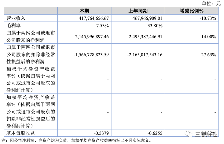Click the WeChat logo icon in the watermark
This screenshot has height=144, width=224.
[188, 134]
